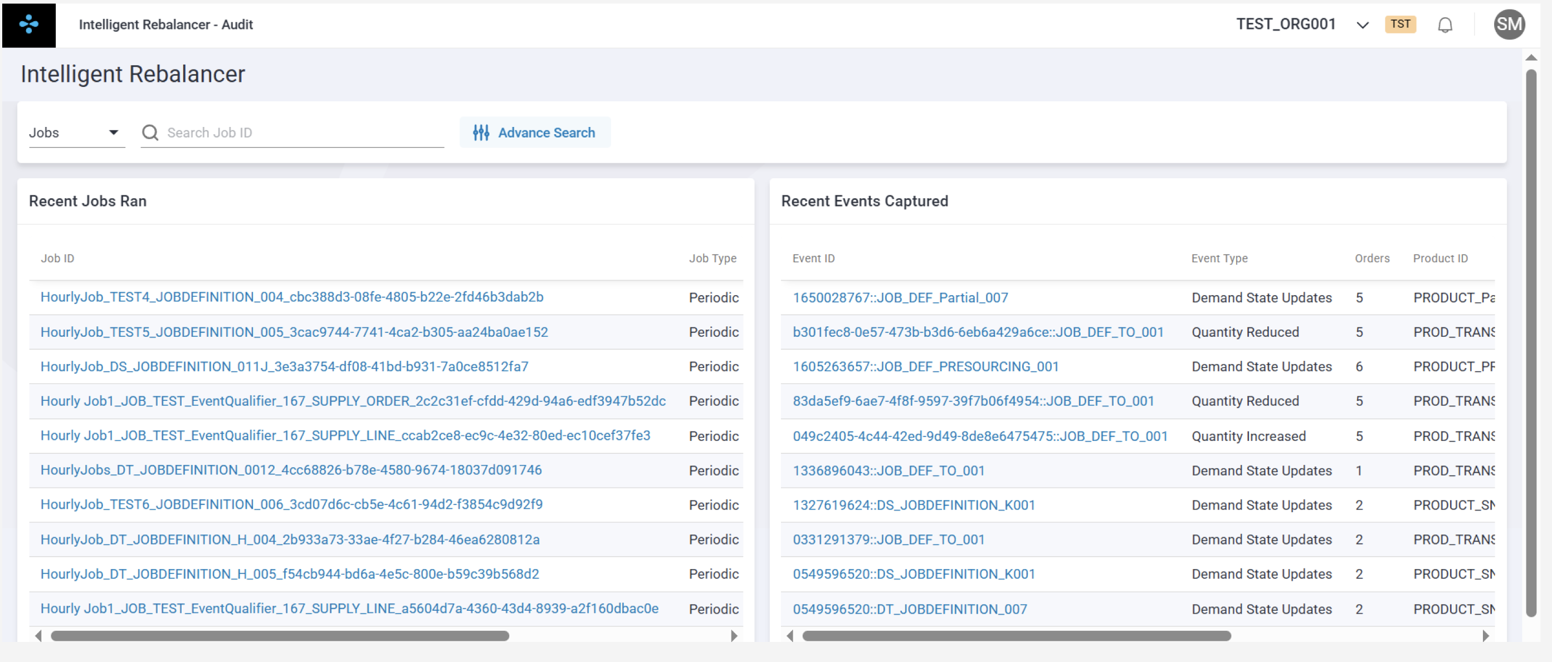The width and height of the screenshot is (1552, 662).
Task: Click the Recent Events Captured heading
Action: [x=865, y=201]
